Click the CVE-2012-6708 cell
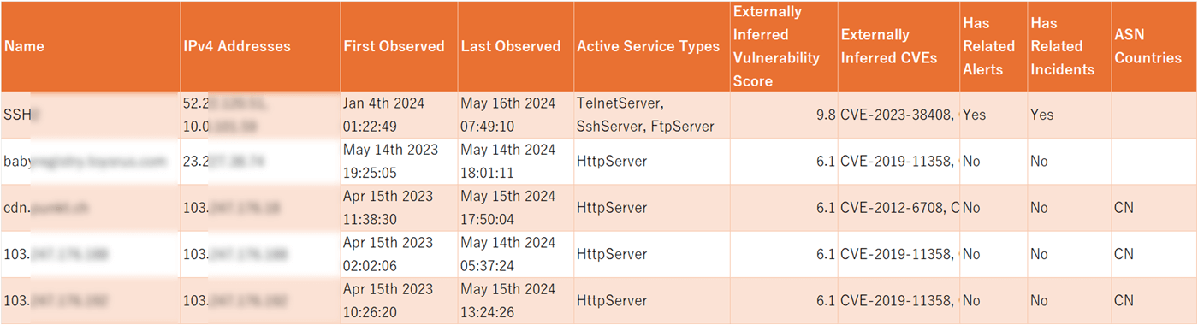Screen dimensions: 1198x325 tap(898, 208)
